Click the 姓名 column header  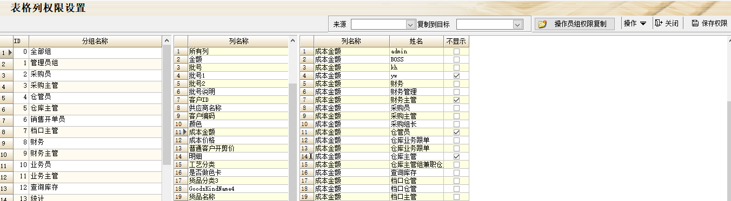pos(416,41)
